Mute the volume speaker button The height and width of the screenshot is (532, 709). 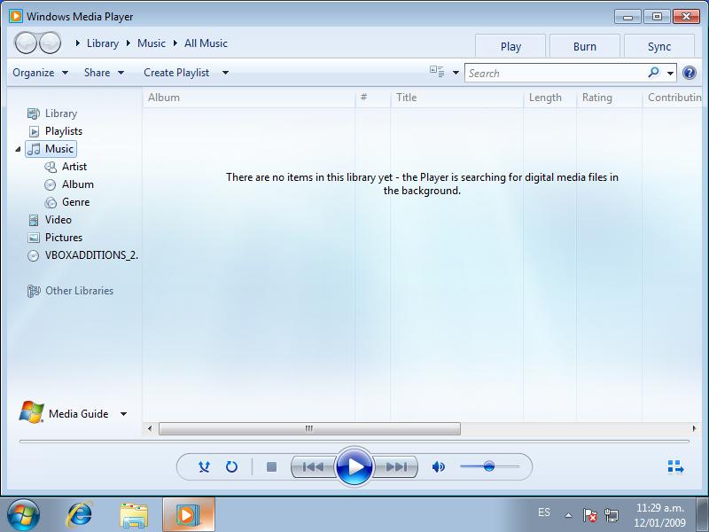pyautogui.click(x=438, y=466)
